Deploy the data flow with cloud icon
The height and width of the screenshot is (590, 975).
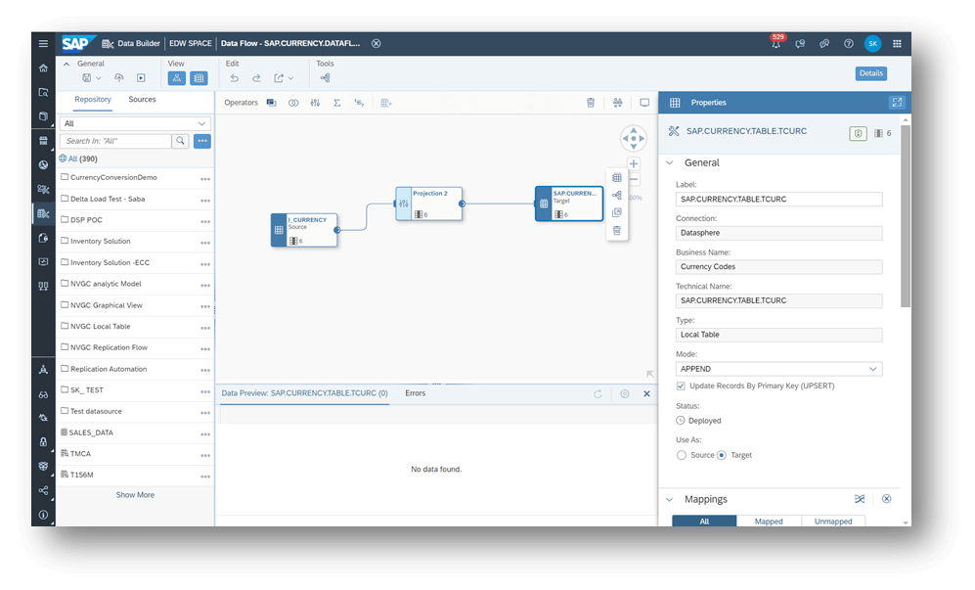pos(118,78)
